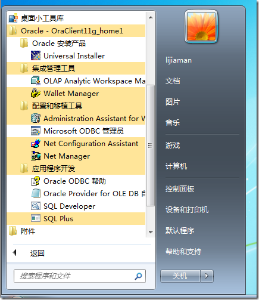Click the search magnifier icon

(x=138, y=276)
